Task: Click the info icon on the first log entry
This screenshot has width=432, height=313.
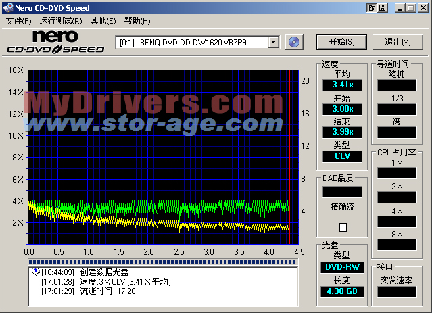Action: click(34, 272)
